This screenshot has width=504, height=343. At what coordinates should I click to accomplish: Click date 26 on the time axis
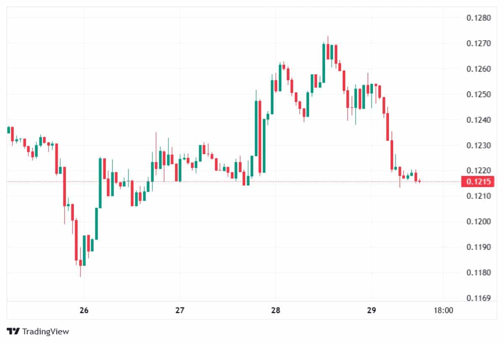click(84, 311)
